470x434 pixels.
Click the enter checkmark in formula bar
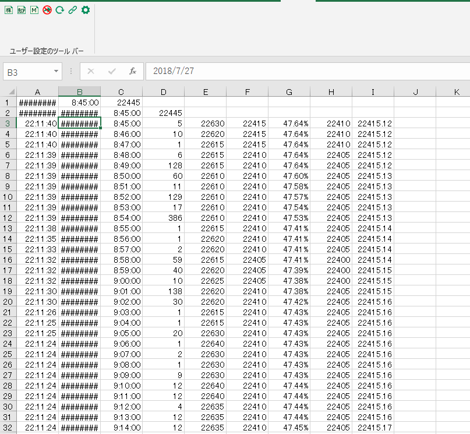pos(112,71)
